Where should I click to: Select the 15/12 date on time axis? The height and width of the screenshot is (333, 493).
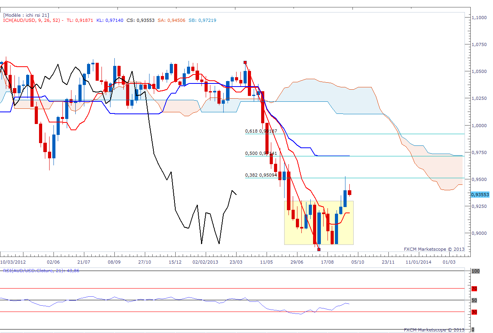click(x=175, y=262)
